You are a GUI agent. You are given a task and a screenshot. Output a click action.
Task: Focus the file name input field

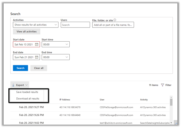[113, 25]
